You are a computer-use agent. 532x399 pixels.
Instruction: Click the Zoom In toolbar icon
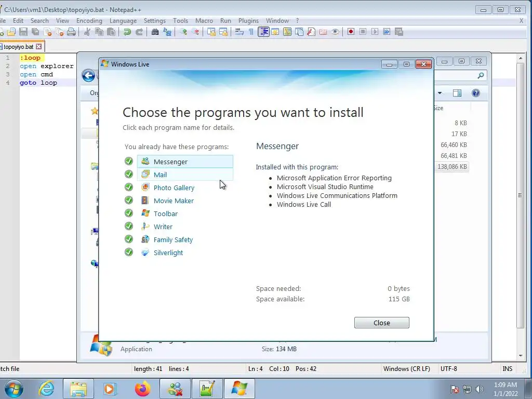tap(183, 32)
